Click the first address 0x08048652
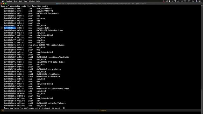This screenshot has height=114, width=203. point(10,9)
